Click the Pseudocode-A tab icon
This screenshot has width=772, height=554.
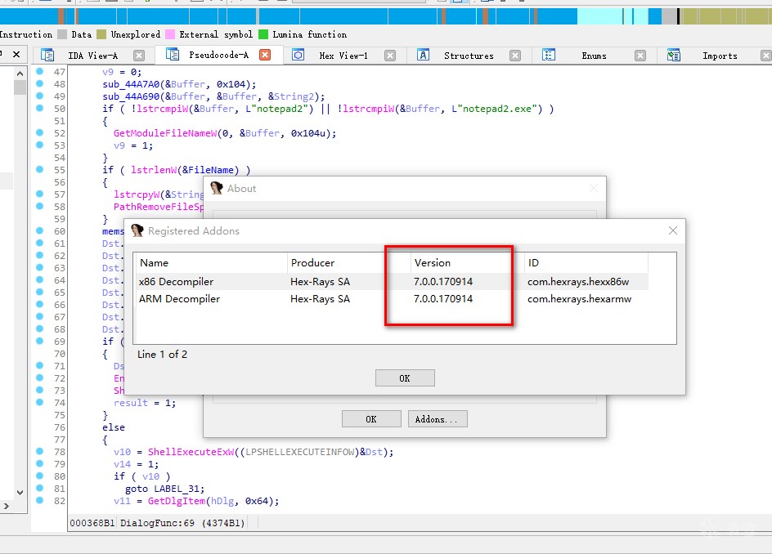173,54
